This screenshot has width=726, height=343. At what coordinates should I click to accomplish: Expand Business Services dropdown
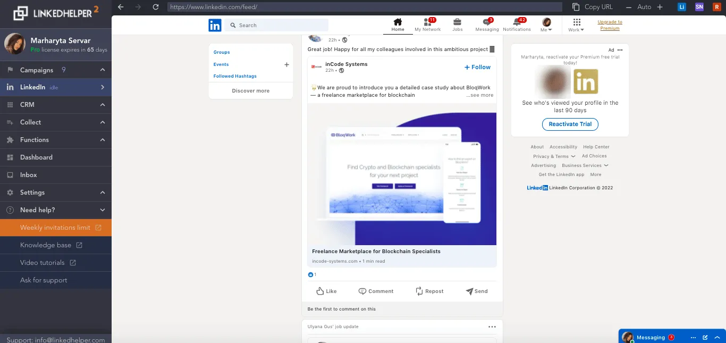pyautogui.click(x=585, y=165)
